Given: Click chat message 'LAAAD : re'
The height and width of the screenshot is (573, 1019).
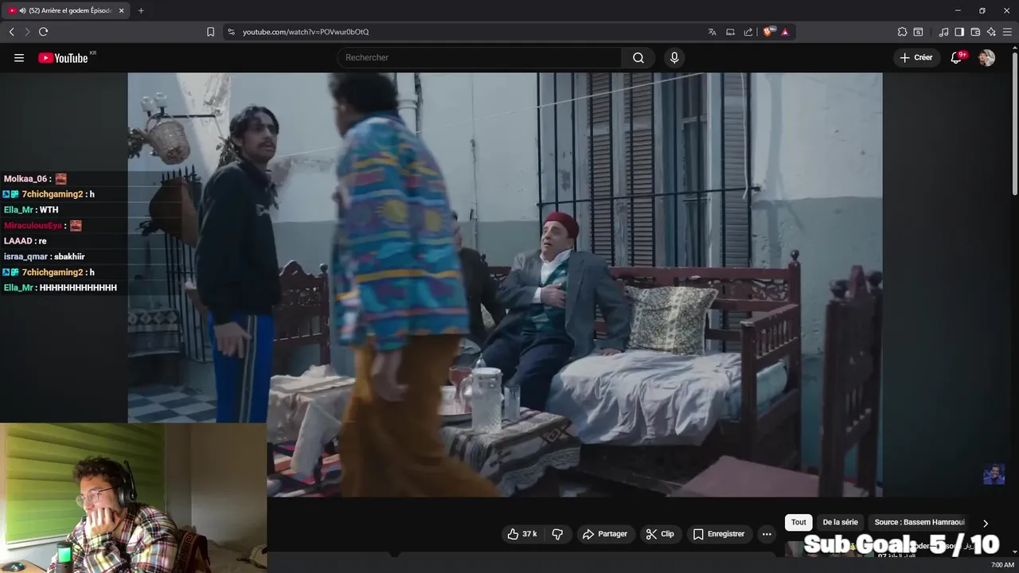Looking at the screenshot, I should [x=25, y=240].
